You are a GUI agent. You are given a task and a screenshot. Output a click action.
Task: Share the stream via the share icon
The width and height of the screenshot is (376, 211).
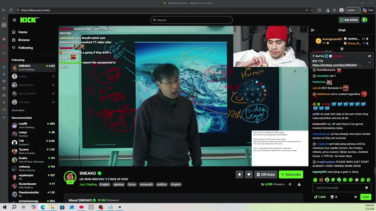pos(290,184)
